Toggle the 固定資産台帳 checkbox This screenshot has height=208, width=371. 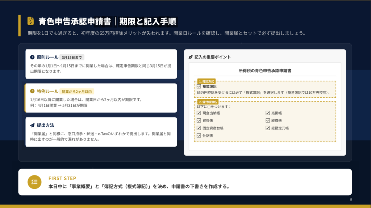point(199,128)
